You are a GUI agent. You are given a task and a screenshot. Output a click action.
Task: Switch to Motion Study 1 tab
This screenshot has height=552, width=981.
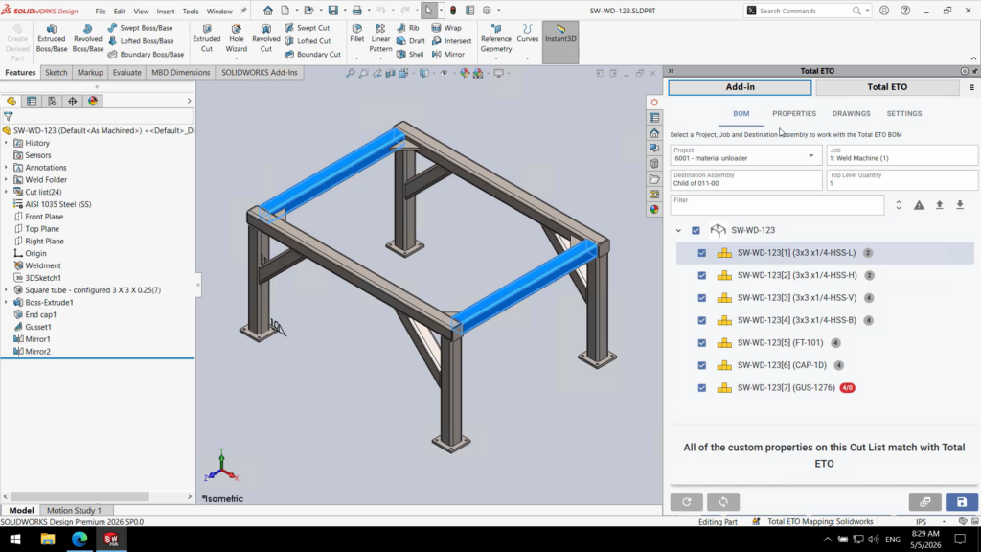pyautogui.click(x=74, y=510)
